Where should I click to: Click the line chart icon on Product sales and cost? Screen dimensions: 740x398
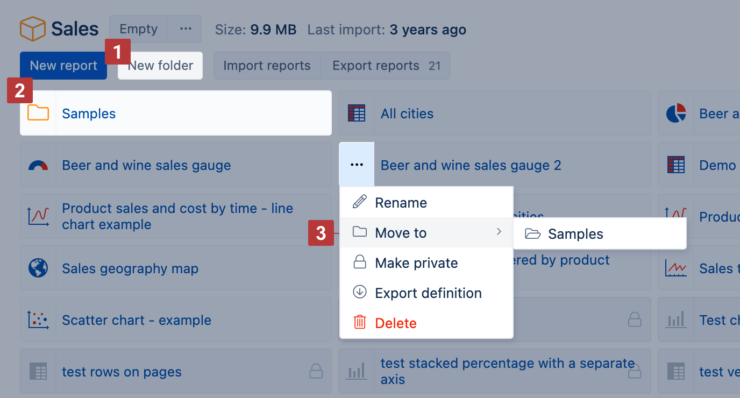pyautogui.click(x=38, y=216)
